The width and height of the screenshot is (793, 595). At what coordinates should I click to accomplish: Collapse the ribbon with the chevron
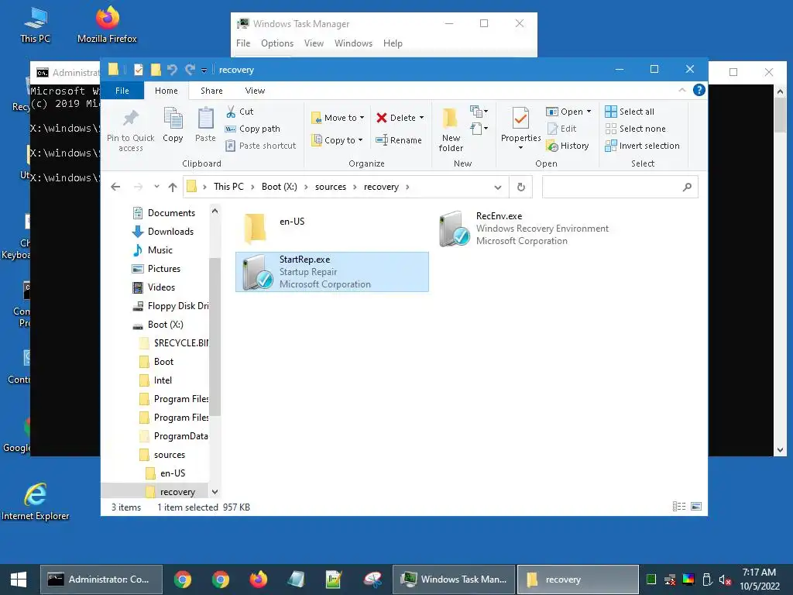tap(681, 90)
